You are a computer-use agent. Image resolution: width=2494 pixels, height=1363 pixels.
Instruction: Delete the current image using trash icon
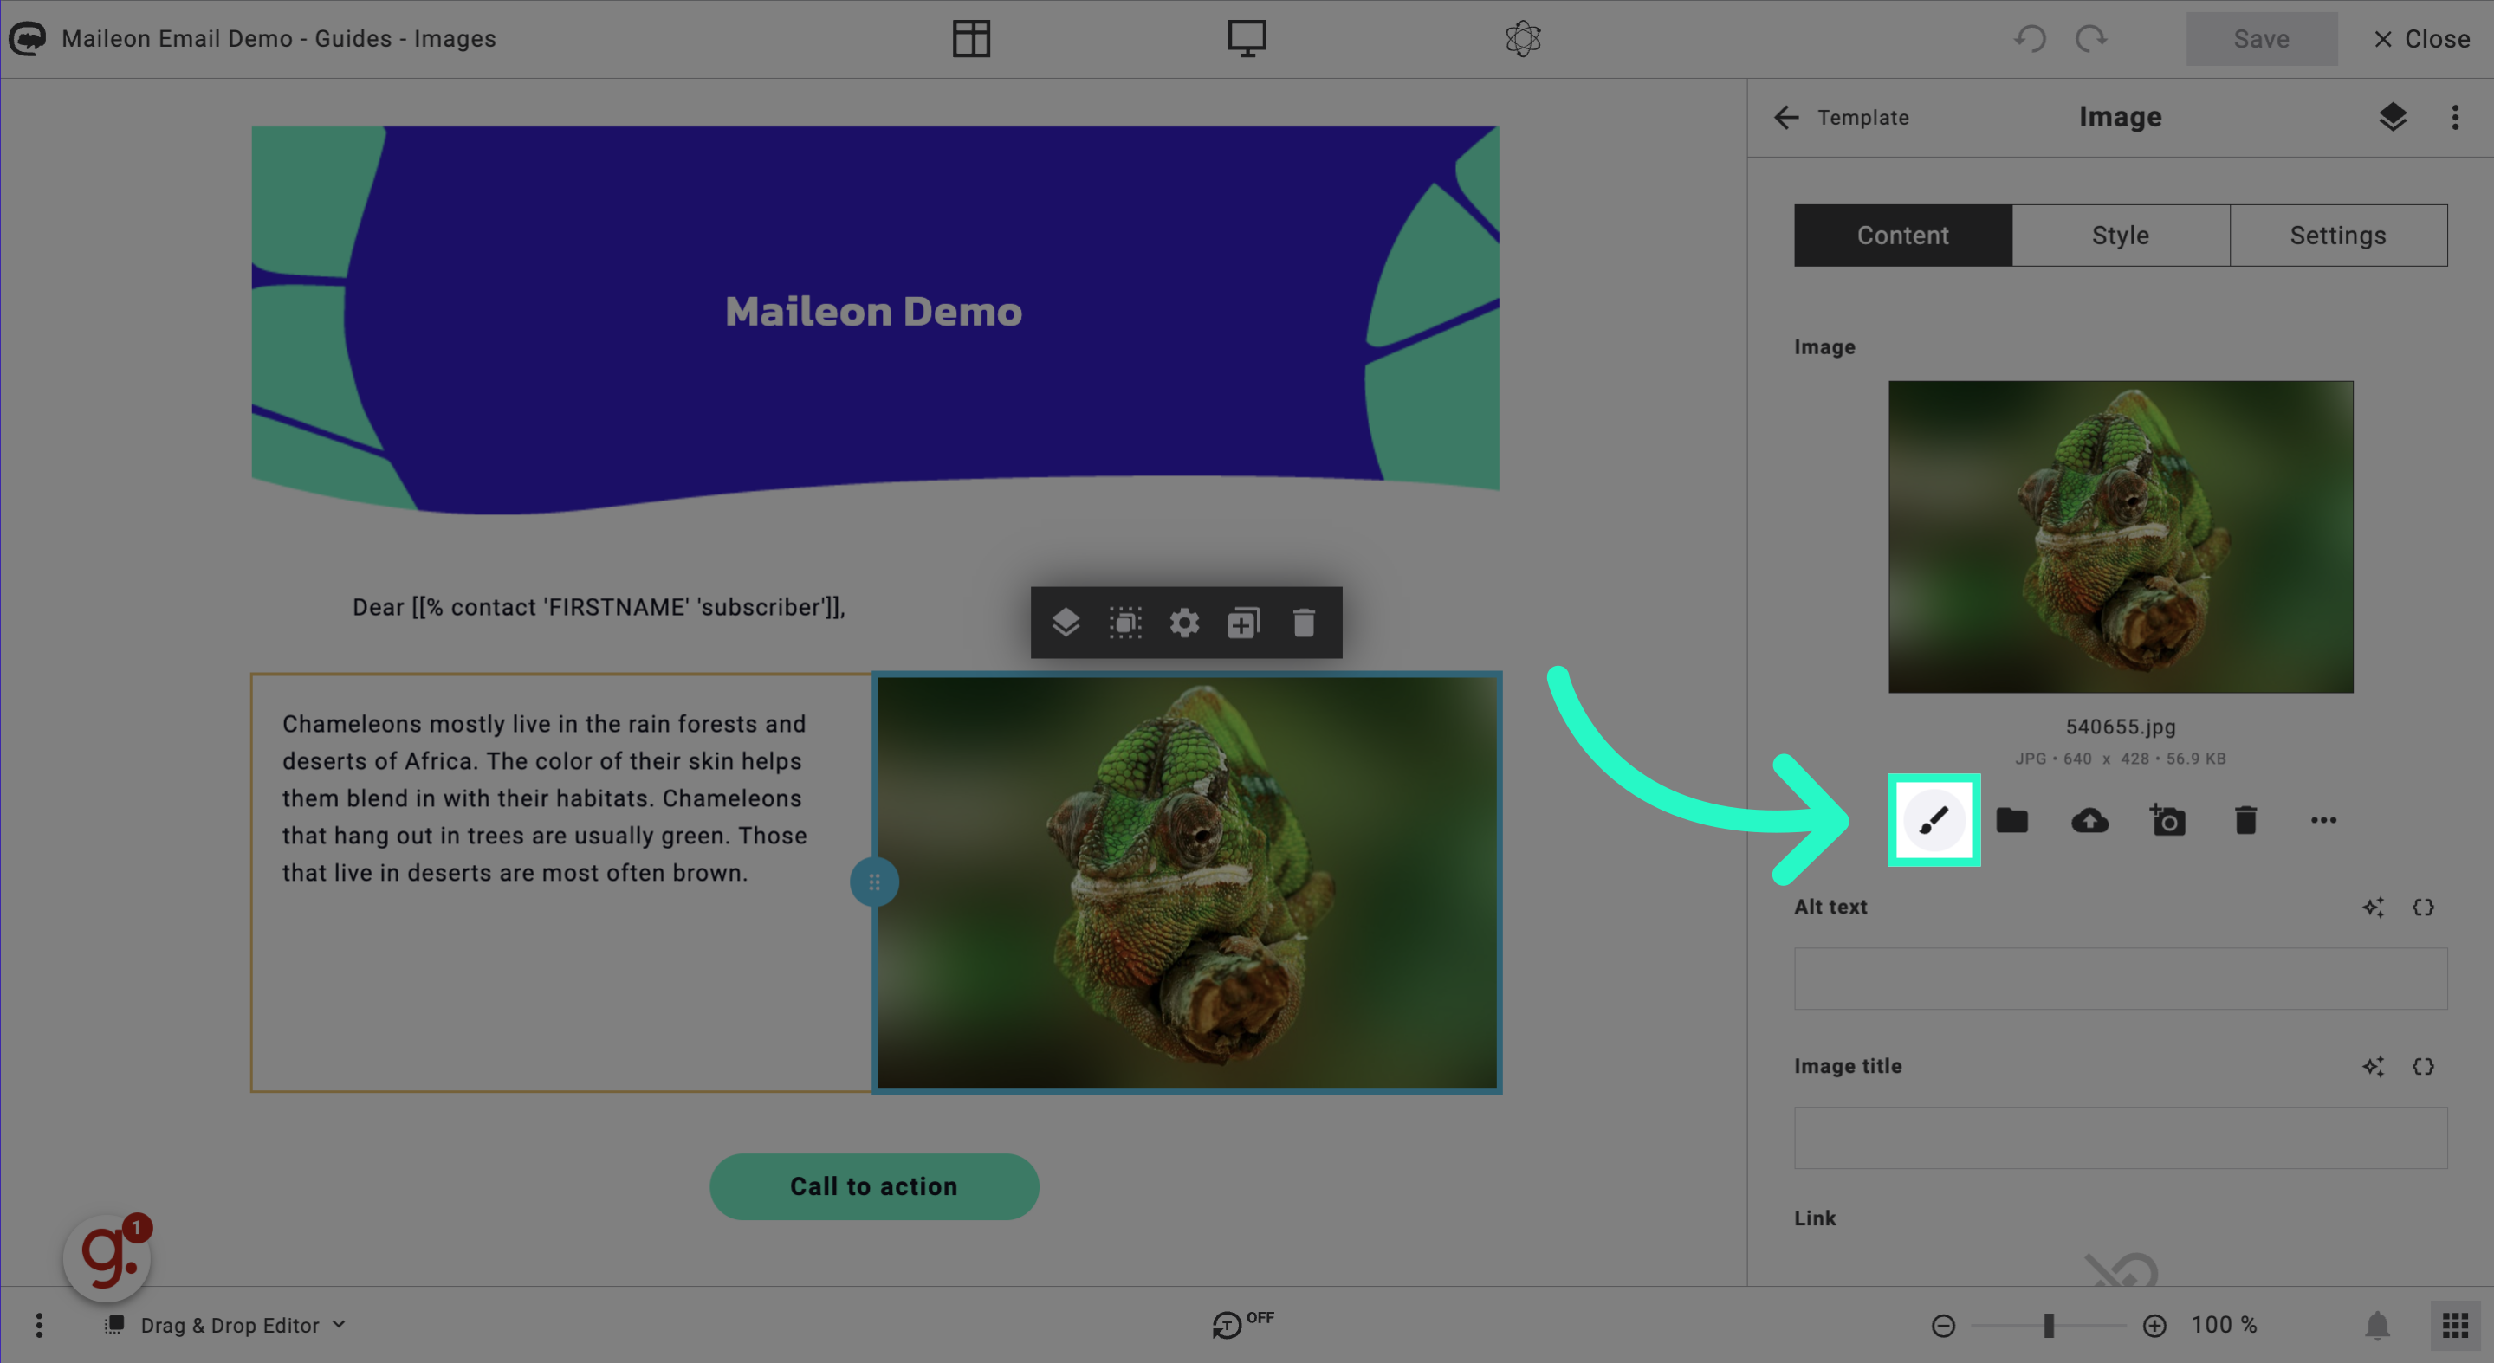2245,821
